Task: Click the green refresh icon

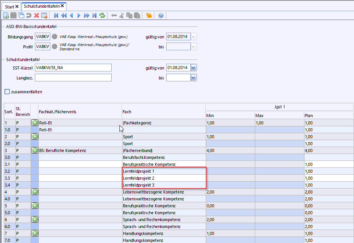Action: pyautogui.click(x=102, y=16)
